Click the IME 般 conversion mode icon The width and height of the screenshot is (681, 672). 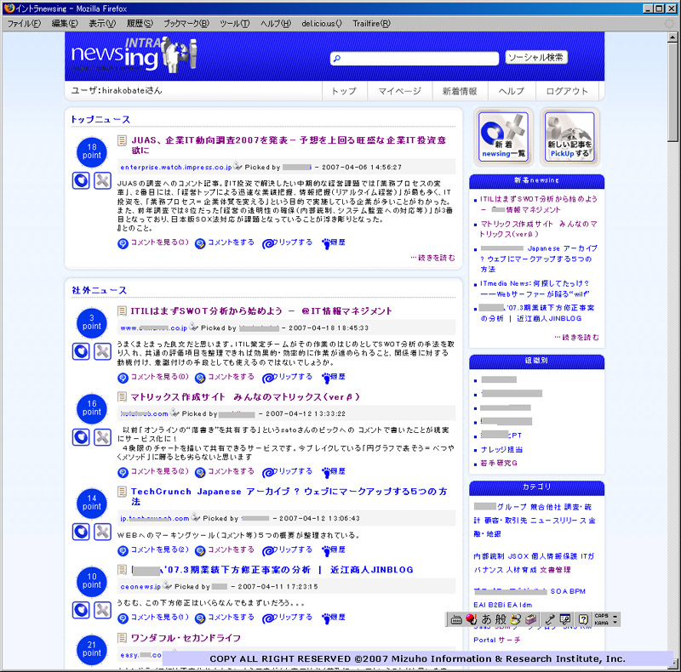pyautogui.click(x=501, y=619)
